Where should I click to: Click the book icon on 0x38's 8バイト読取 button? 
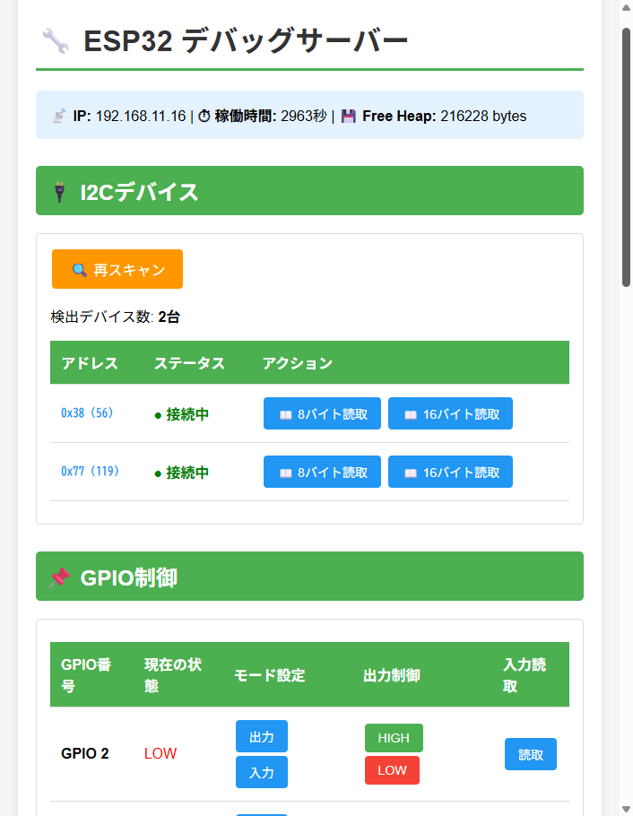click(x=285, y=414)
